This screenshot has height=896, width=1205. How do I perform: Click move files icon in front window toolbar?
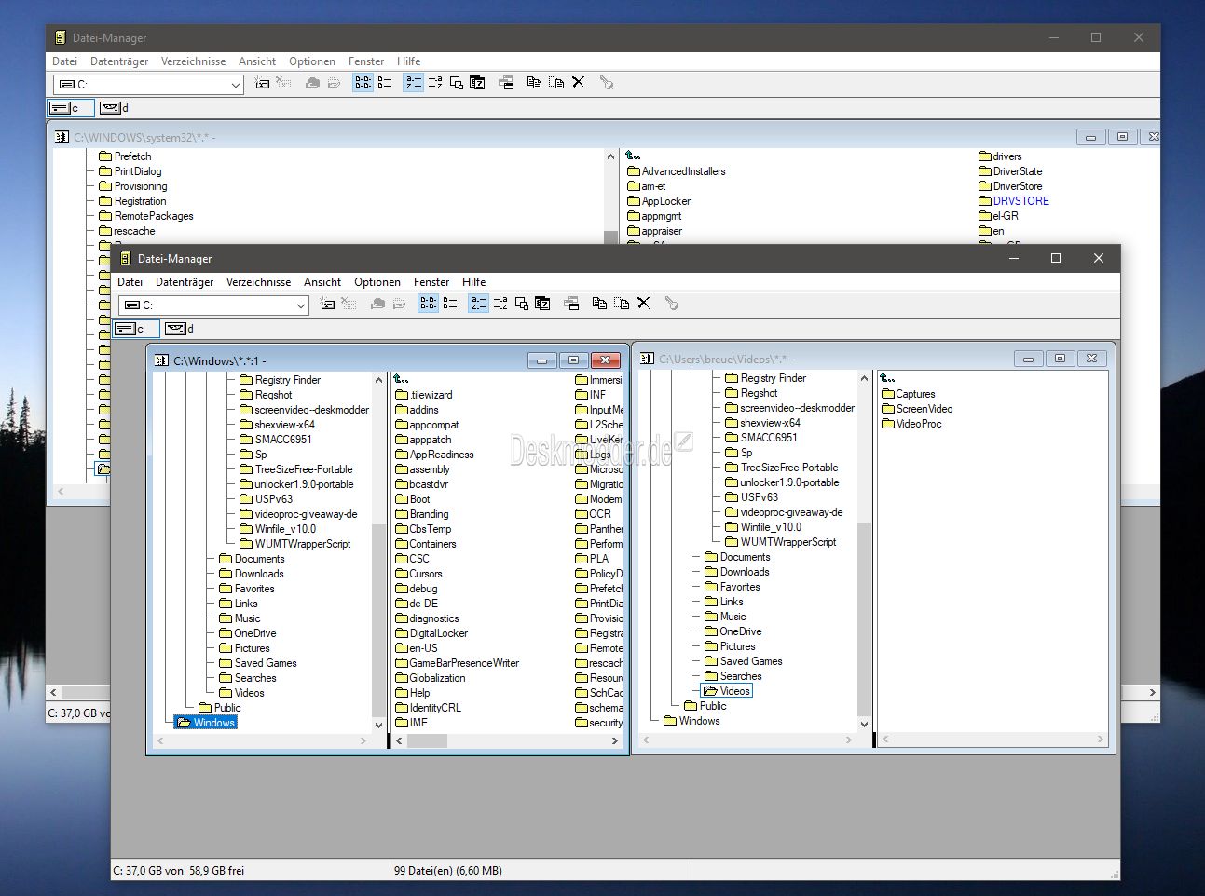click(x=622, y=304)
